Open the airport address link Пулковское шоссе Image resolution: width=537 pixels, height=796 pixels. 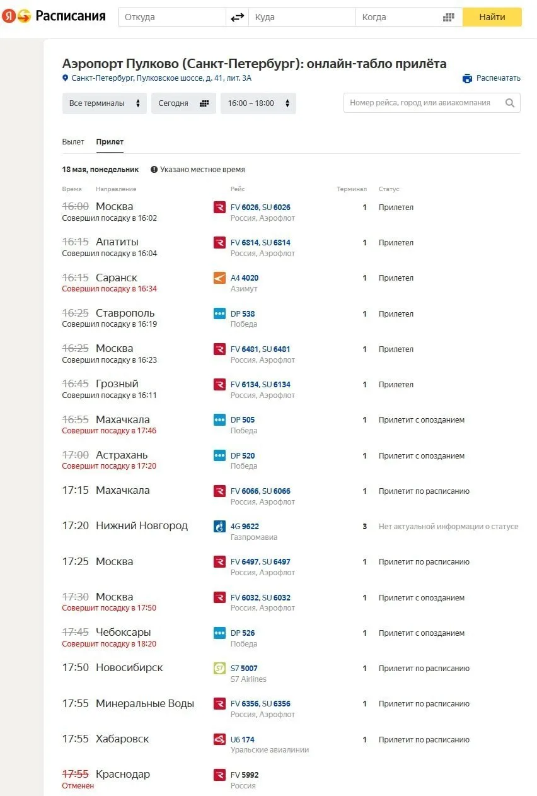[x=161, y=78]
